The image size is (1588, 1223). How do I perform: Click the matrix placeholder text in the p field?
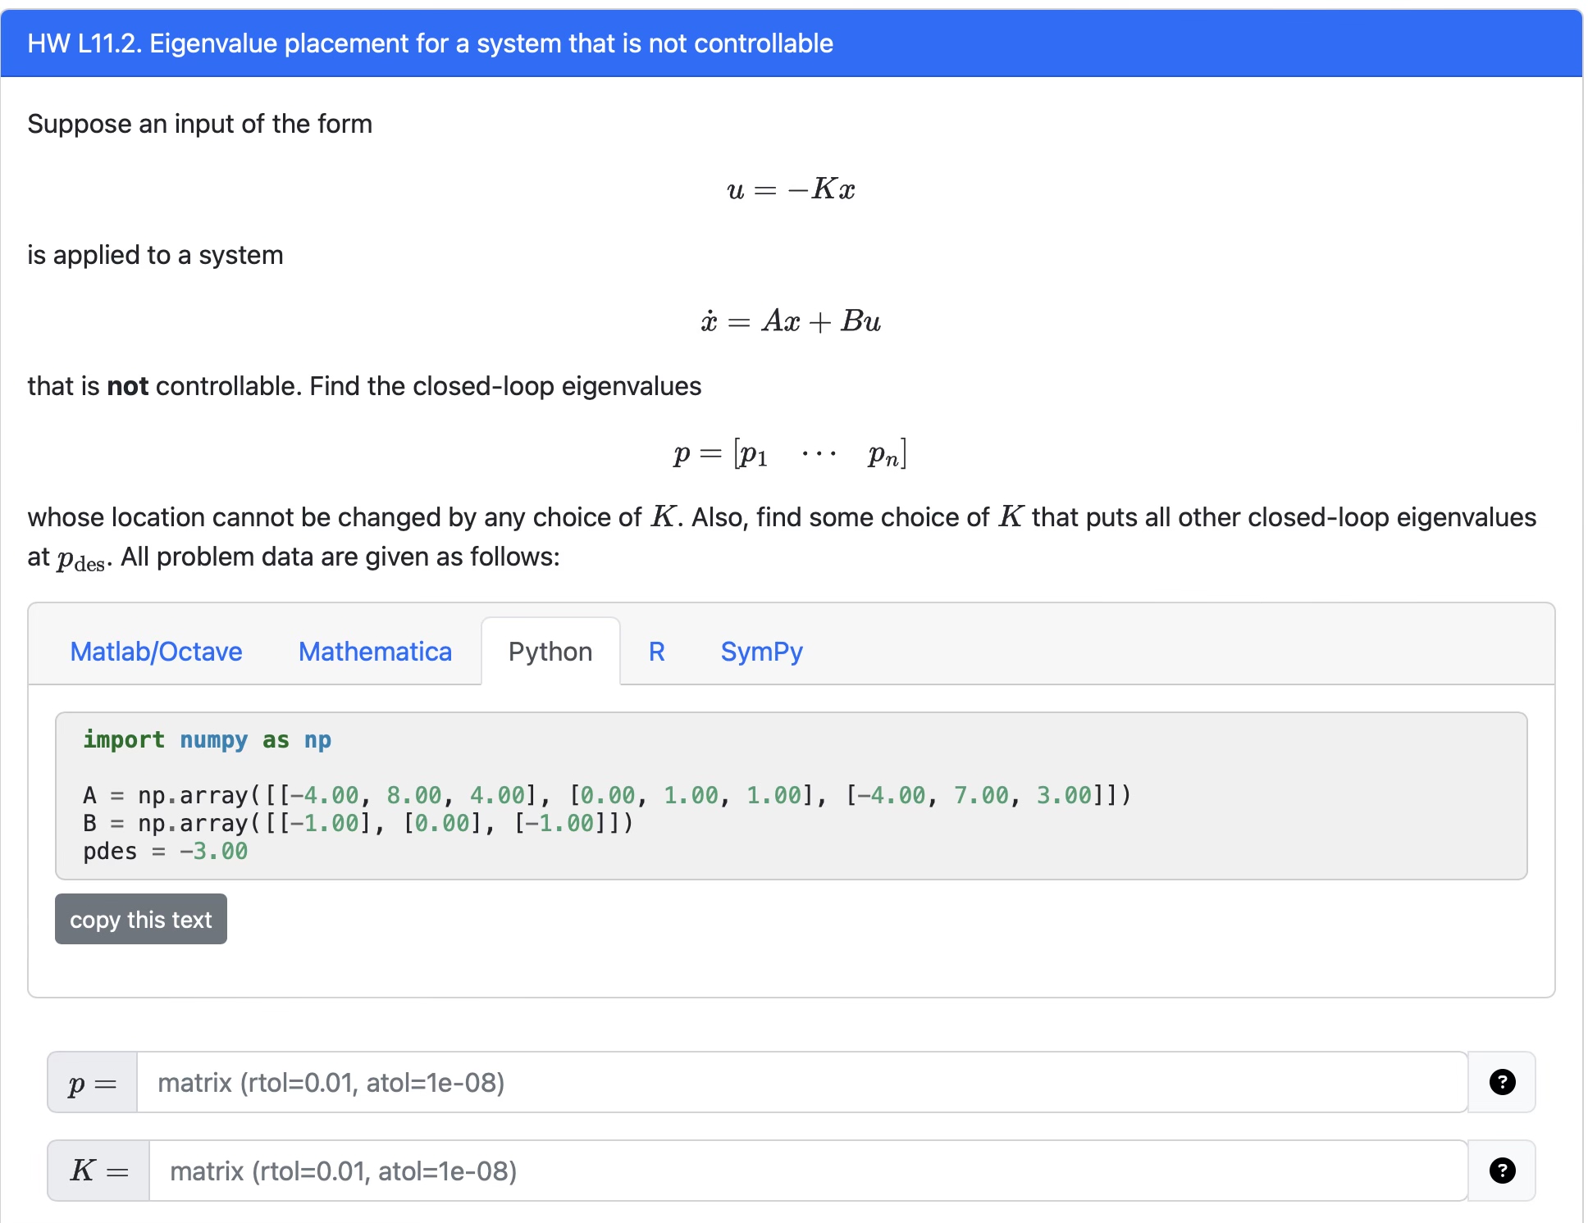pyautogui.click(x=331, y=1082)
